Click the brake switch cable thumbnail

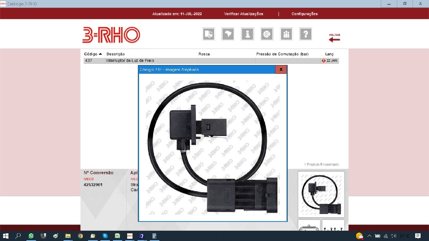pyautogui.click(x=321, y=194)
